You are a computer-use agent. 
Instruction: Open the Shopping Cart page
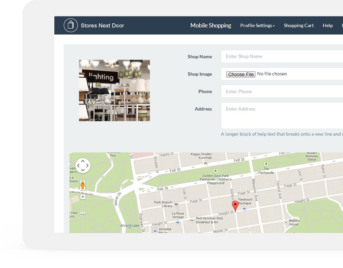[299, 26]
